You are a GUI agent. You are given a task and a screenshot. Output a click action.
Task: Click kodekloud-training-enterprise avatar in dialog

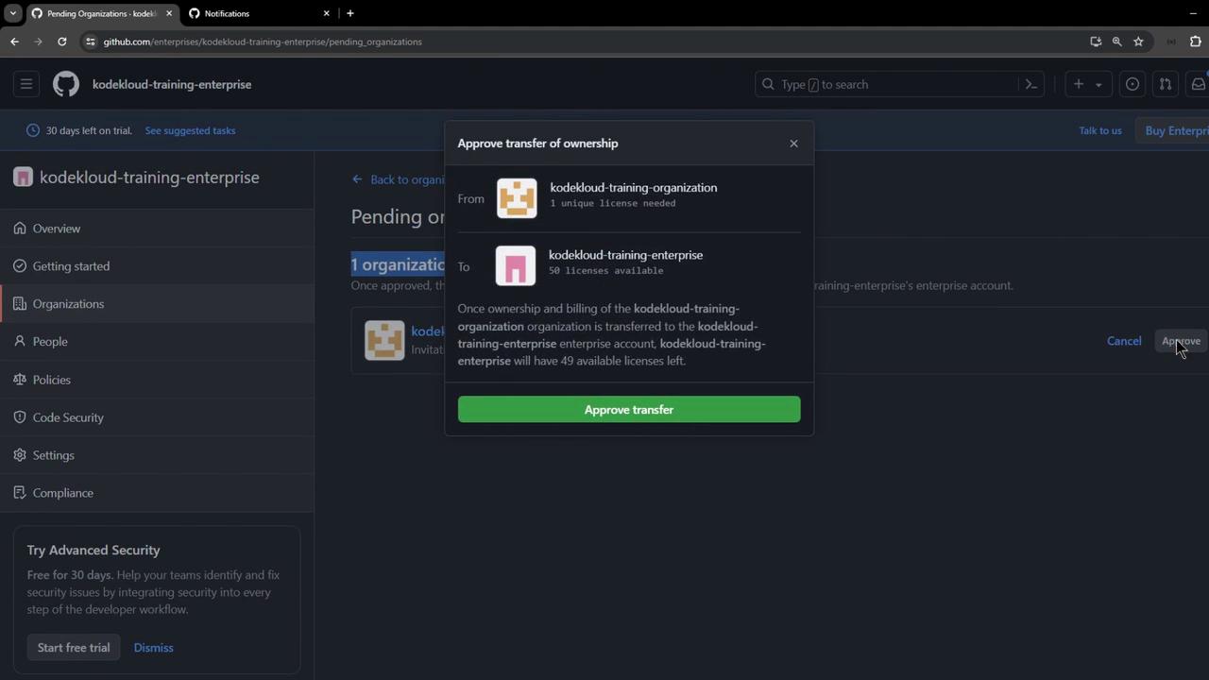pos(516,265)
